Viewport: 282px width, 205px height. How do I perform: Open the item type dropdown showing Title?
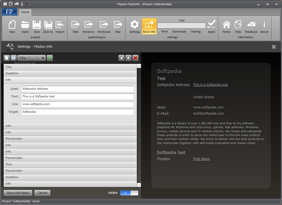pos(32,58)
